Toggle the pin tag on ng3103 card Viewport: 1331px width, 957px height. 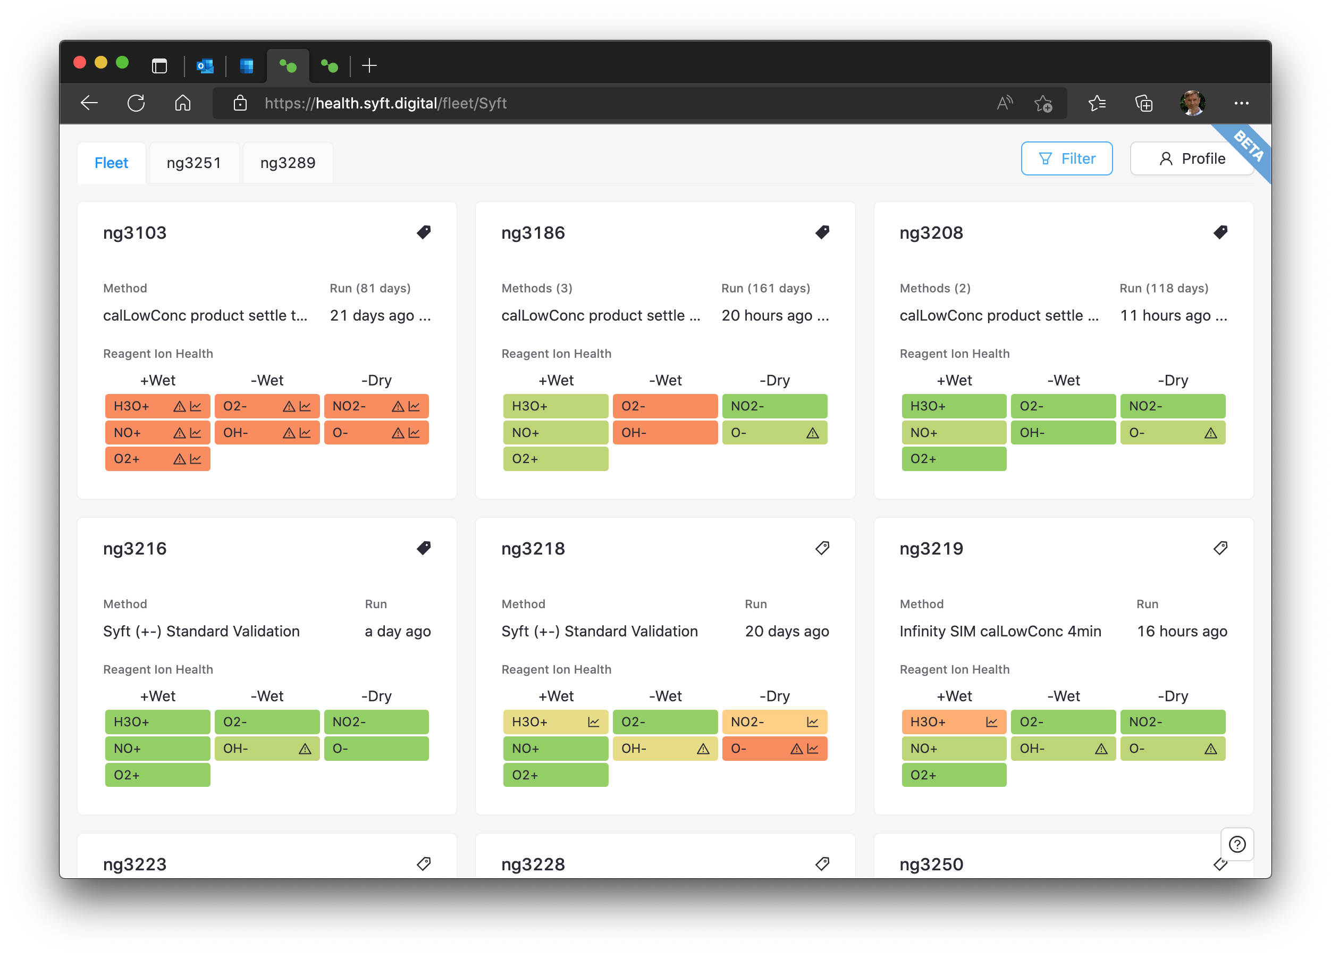(424, 232)
